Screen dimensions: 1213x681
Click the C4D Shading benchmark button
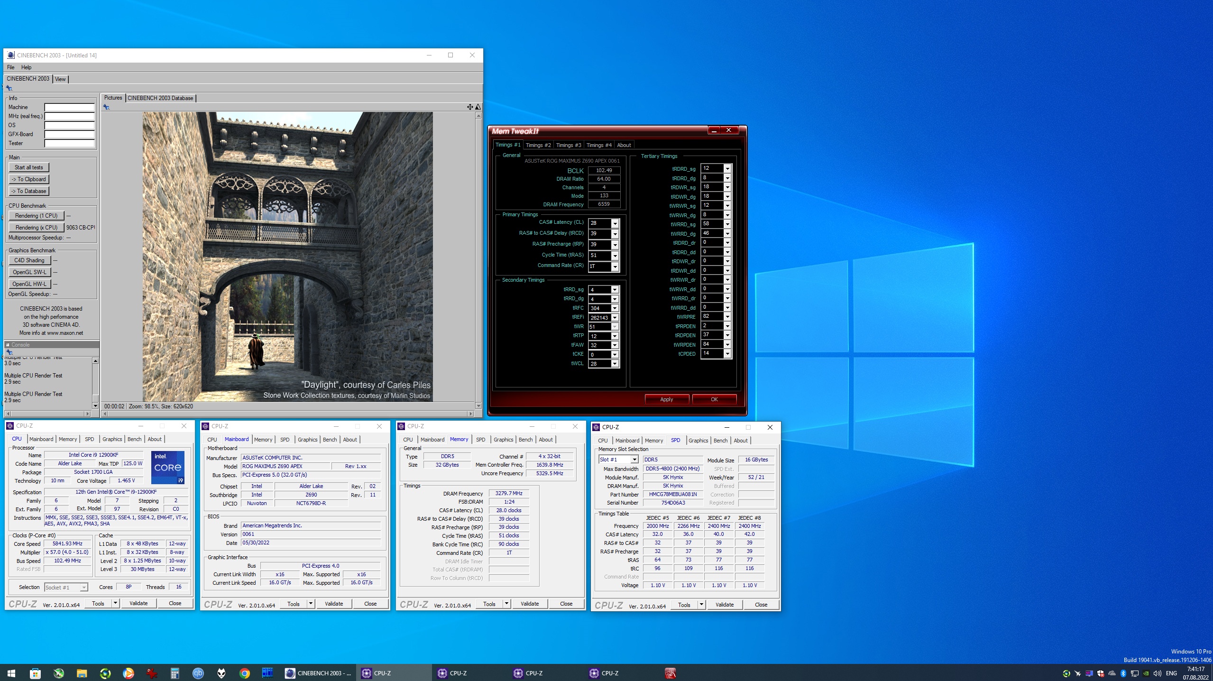click(x=29, y=260)
